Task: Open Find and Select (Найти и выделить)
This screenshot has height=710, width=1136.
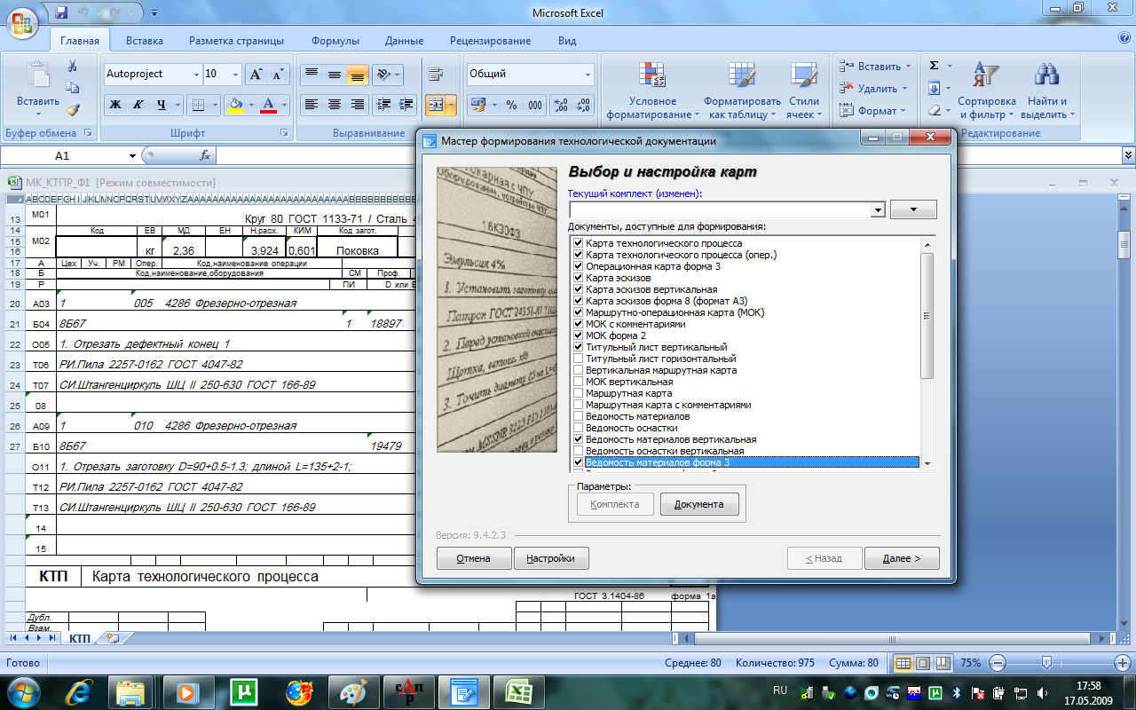Action: (1047, 91)
